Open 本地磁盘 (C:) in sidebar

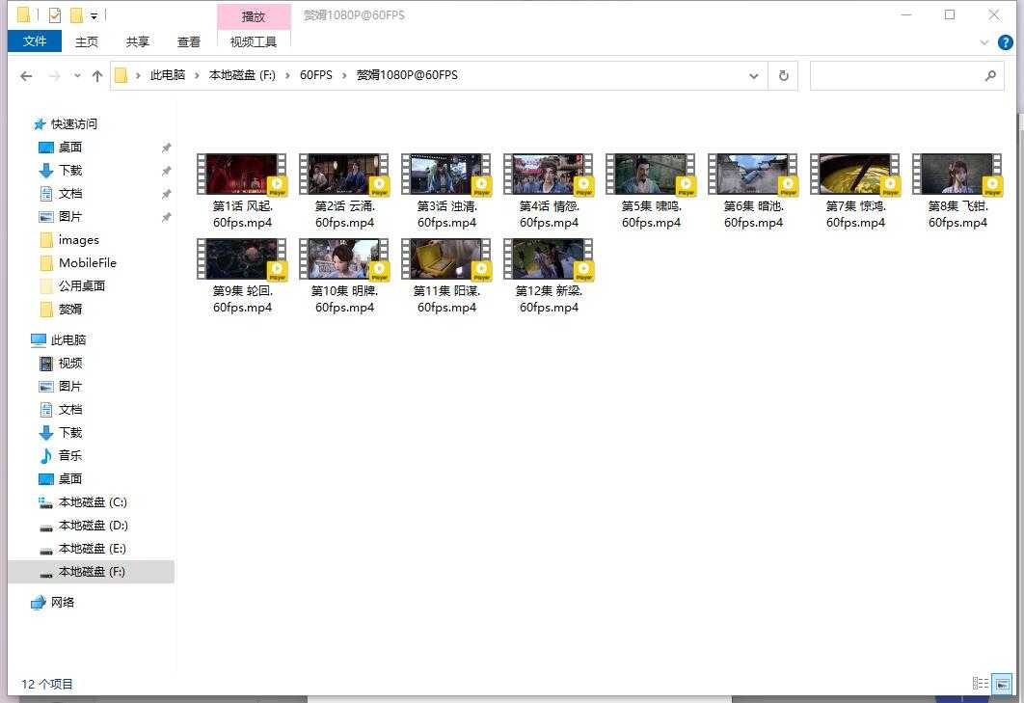93,501
